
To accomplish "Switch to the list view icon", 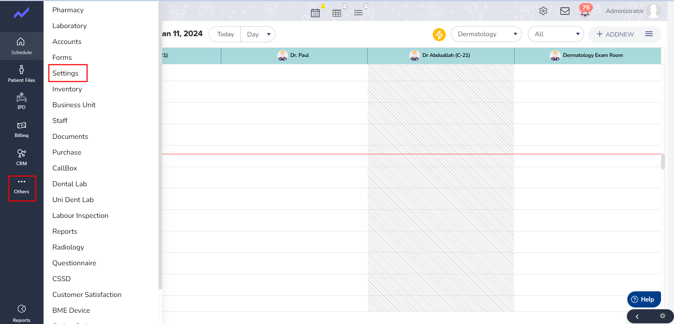I will [358, 13].
